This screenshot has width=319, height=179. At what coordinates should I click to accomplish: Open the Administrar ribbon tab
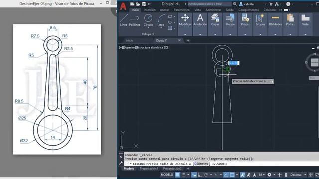click(x=213, y=10)
